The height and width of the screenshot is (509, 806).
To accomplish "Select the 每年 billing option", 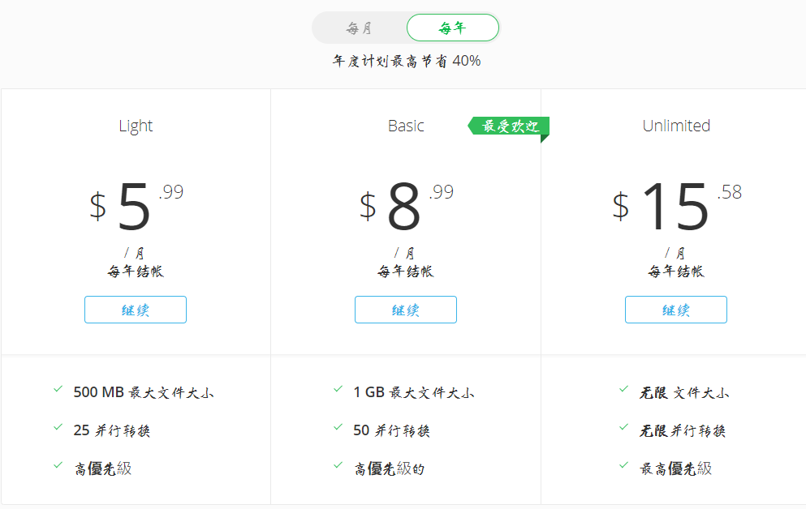I will pos(452,27).
